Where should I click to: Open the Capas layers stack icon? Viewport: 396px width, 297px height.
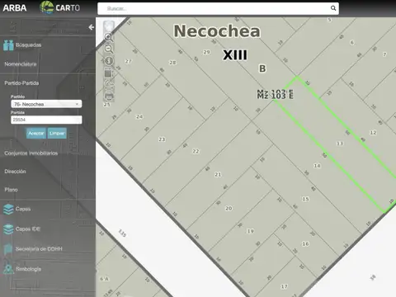tap(8, 210)
